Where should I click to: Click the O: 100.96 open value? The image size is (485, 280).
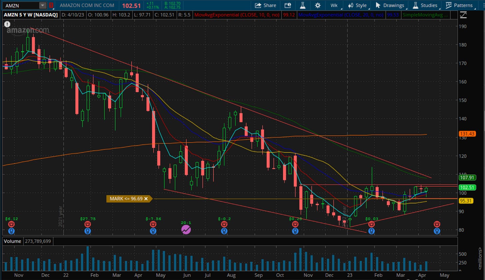[98, 15]
